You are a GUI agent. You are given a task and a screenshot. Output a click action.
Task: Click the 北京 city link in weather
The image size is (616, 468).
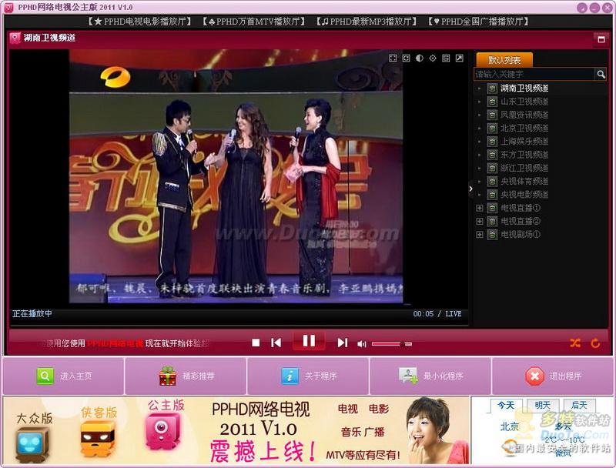(x=509, y=426)
